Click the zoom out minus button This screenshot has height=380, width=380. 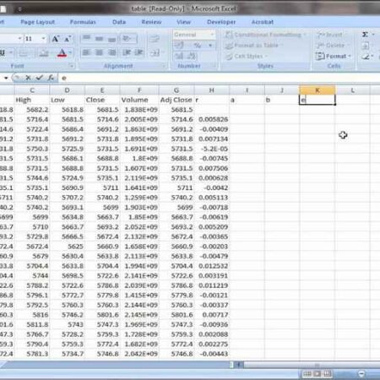[361, 374]
